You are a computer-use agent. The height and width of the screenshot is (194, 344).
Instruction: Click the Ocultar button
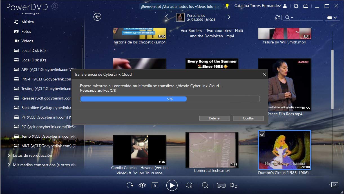[248, 118]
